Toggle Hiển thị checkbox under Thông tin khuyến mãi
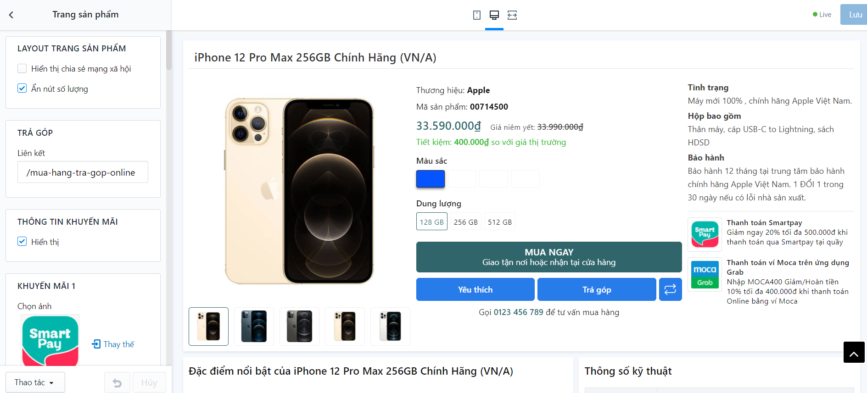867x393 pixels. click(x=22, y=242)
